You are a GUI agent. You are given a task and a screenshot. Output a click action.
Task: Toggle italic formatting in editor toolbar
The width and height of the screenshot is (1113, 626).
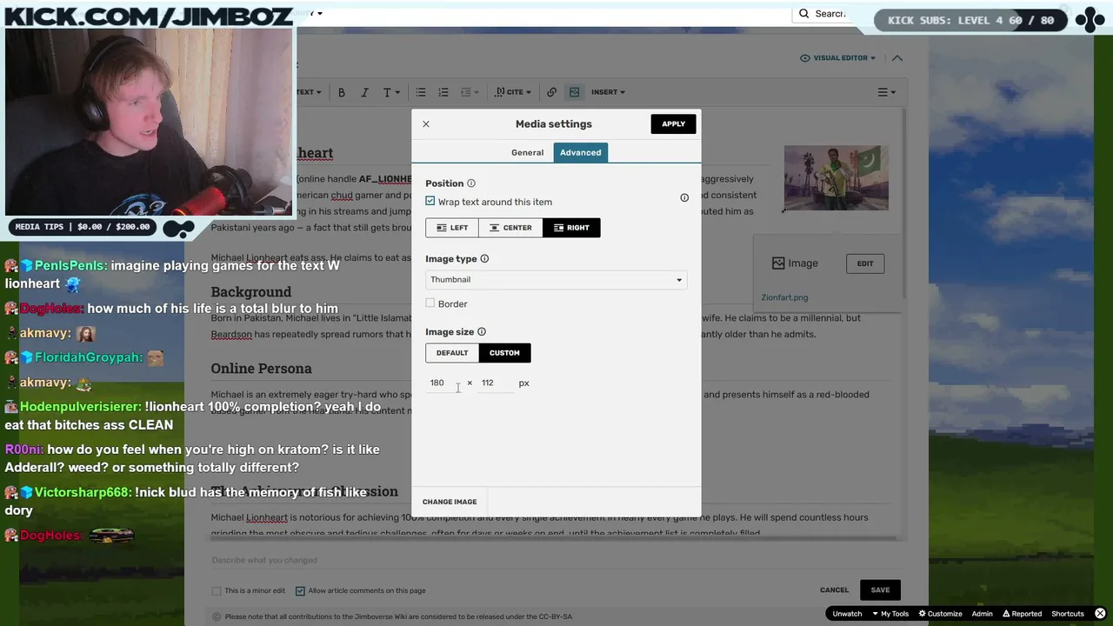[x=364, y=92]
